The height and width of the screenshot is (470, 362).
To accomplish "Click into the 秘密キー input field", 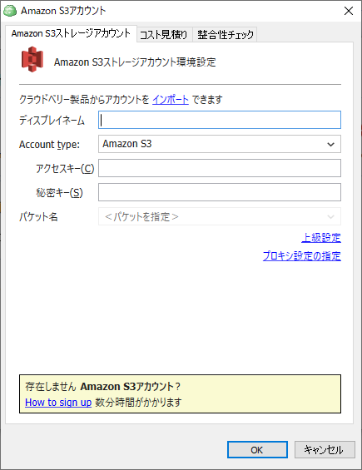I will coord(220,192).
